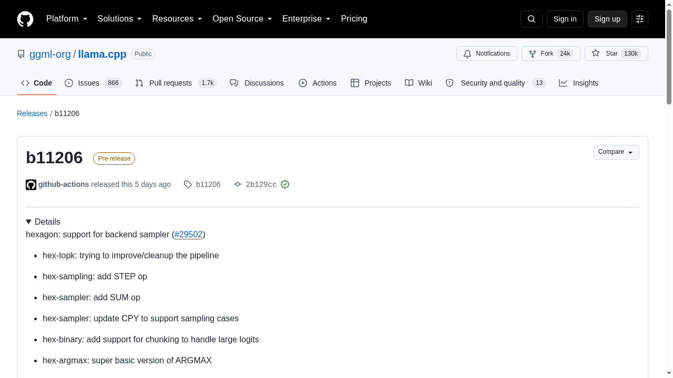
Task: Click the page vertical scrollbar thumb
Action: pyautogui.click(x=669, y=57)
